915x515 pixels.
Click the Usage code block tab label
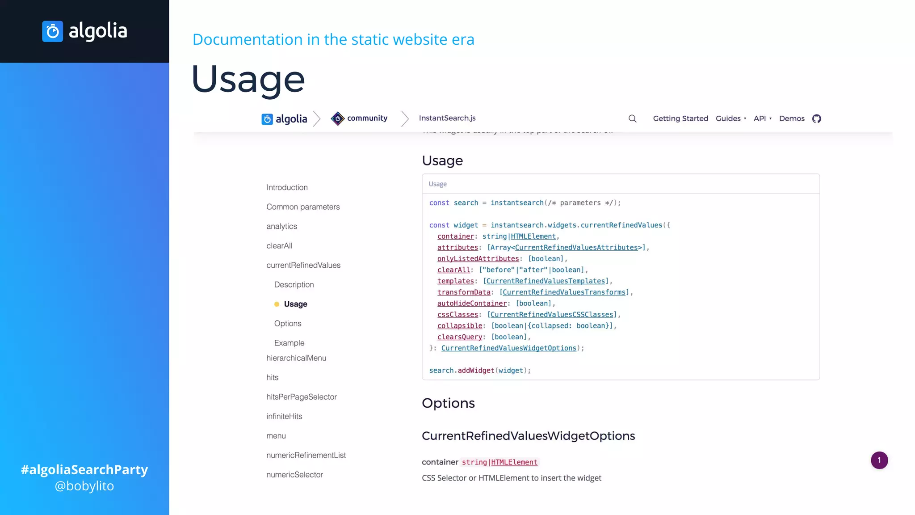tap(437, 184)
